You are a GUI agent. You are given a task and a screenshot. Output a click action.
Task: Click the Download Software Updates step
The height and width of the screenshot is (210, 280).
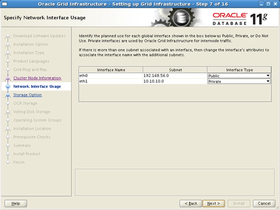pyautogui.click(x=39, y=36)
